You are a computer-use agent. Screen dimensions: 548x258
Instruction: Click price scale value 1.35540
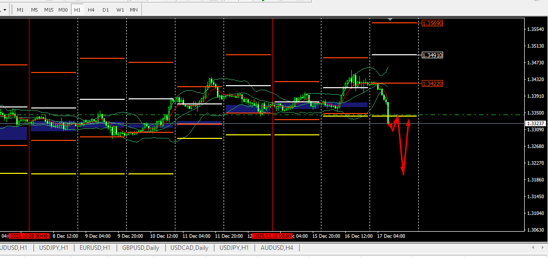tap(535, 29)
